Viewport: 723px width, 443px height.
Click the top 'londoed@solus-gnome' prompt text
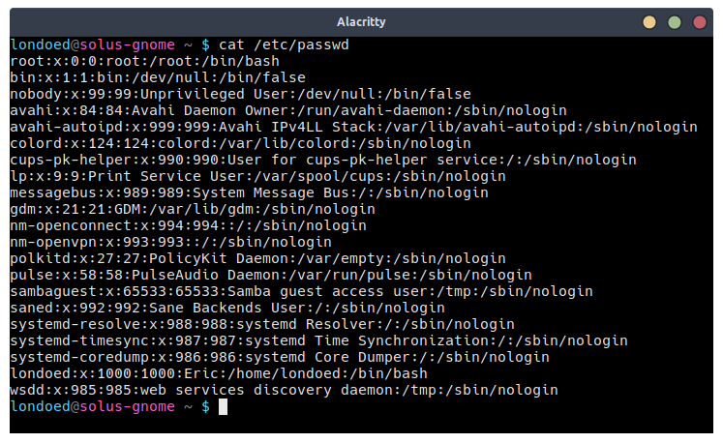pyautogui.click(x=93, y=44)
